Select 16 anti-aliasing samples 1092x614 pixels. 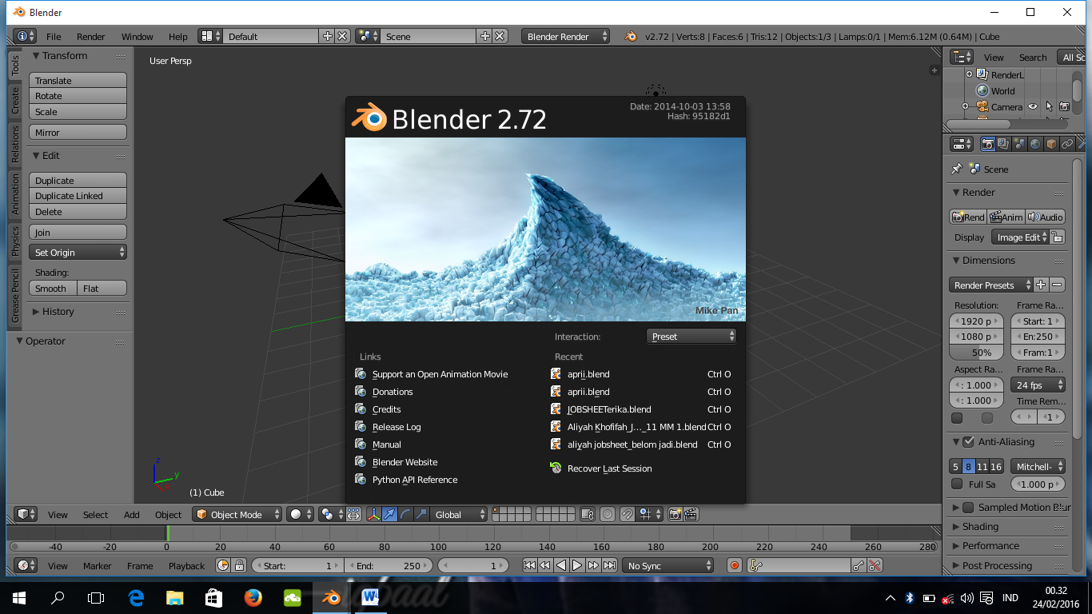tap(995, 466)
